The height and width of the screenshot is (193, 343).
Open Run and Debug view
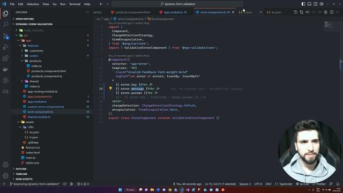click(5, 47)
